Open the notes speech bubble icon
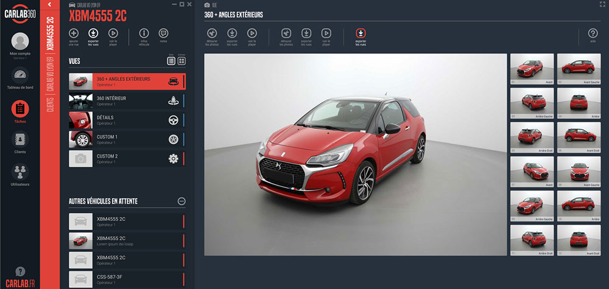The width and height of the screenshot is (609, 289). 163,33
